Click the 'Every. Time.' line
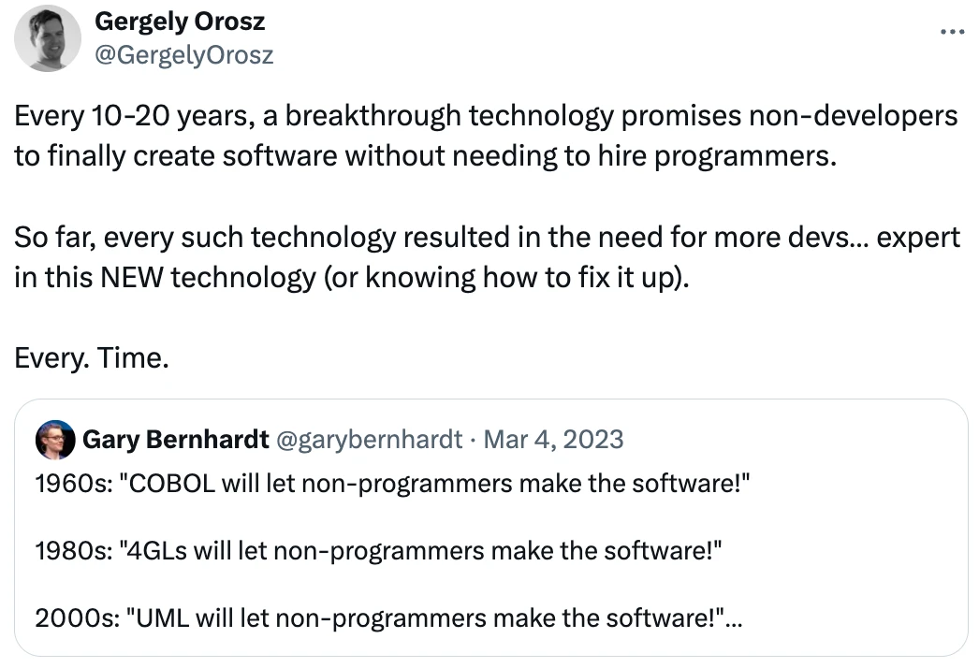This screenshot has width=979, height=668. pyautogui.click(x=92, y=358)
